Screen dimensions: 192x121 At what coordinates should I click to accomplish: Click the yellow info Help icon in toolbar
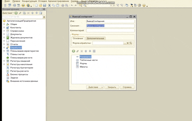pyautogui.click(x=144, y=5)
